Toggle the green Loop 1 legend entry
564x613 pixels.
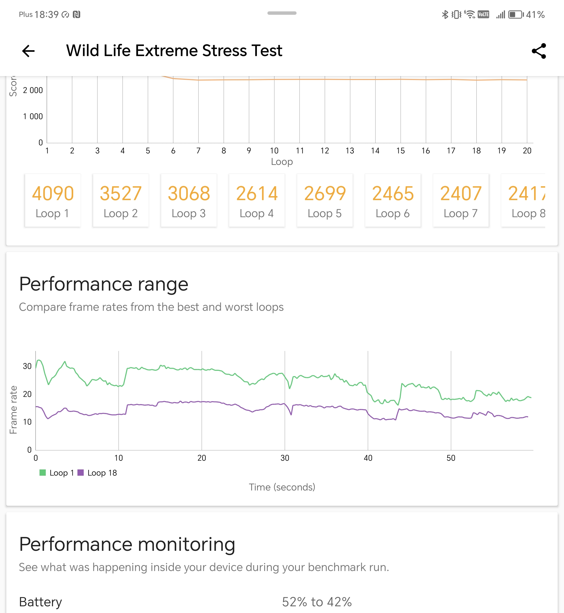[x=57, y=473]
